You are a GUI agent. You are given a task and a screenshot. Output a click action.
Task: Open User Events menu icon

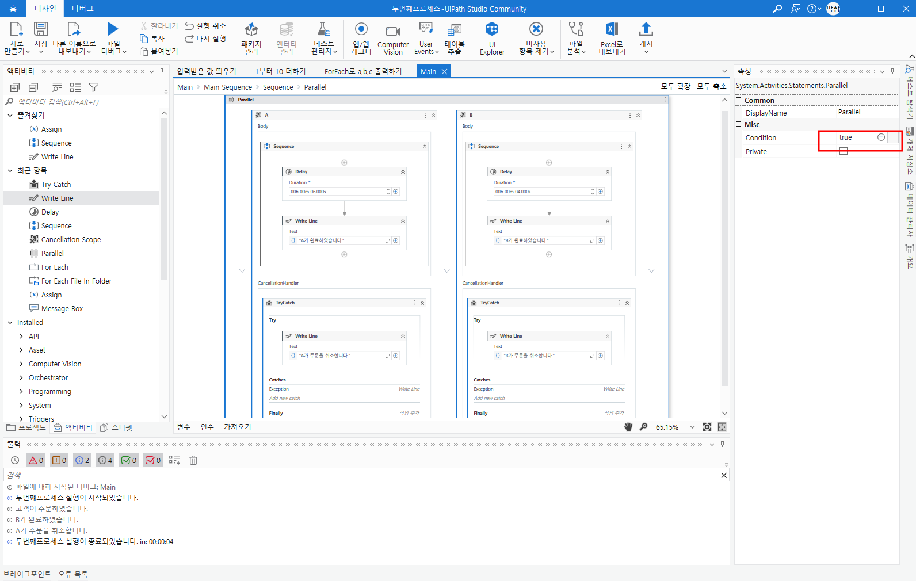426,29
